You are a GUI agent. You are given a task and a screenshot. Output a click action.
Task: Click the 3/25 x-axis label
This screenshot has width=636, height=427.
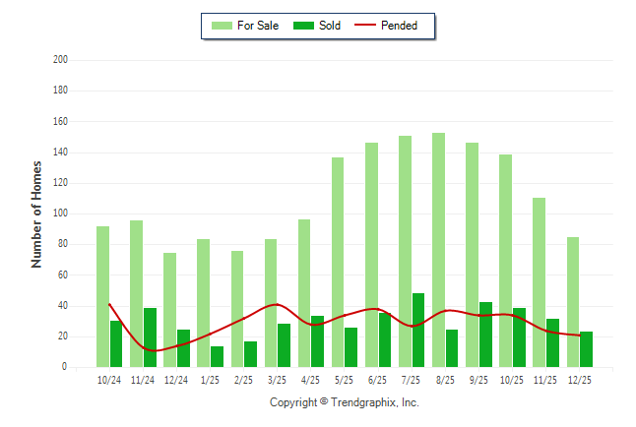pos(277,380)
